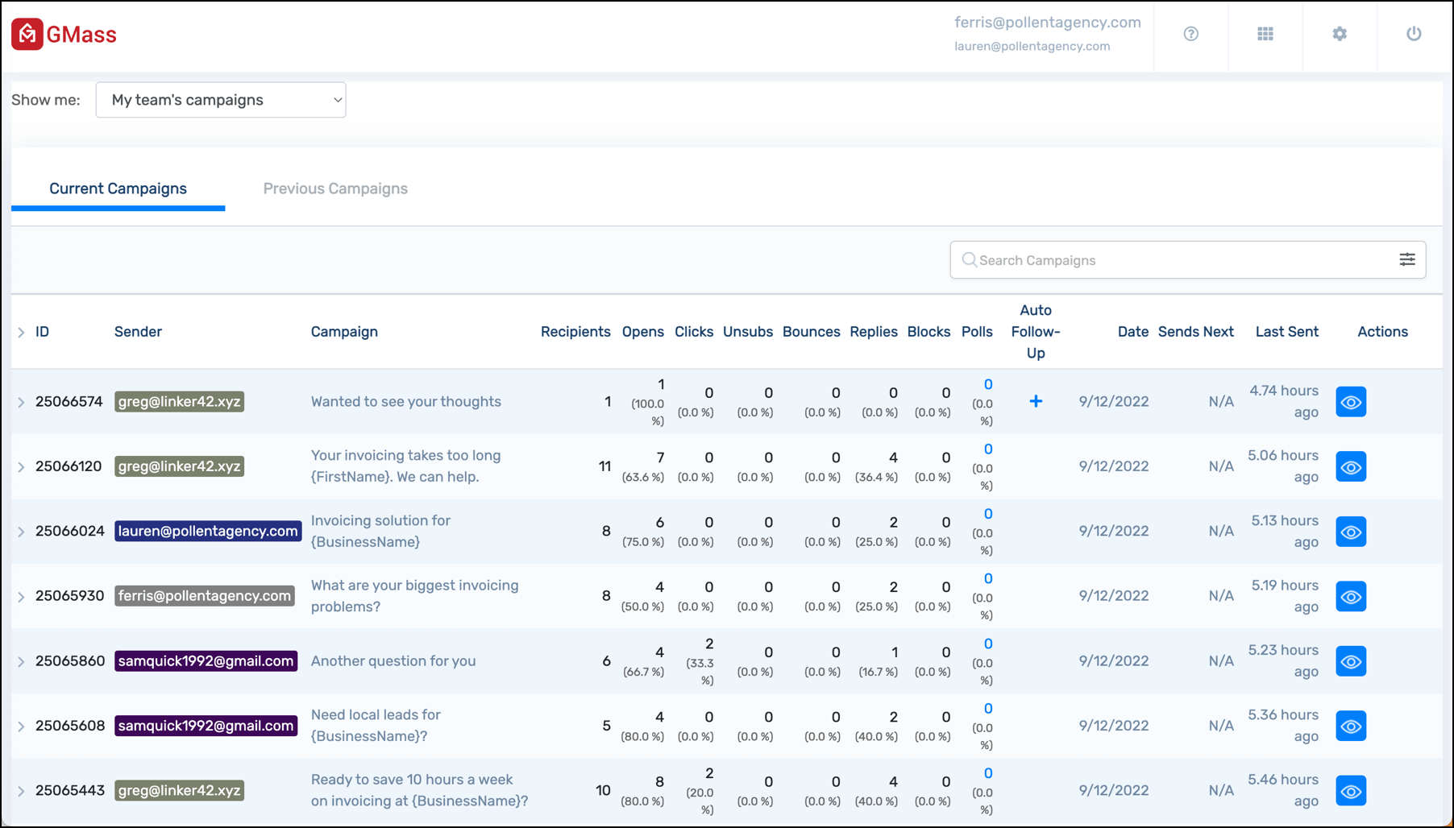1454x828 pixels.
Task: Open 'Need local leads for {BusinessName}?' campaign
Action: (375, 726)
